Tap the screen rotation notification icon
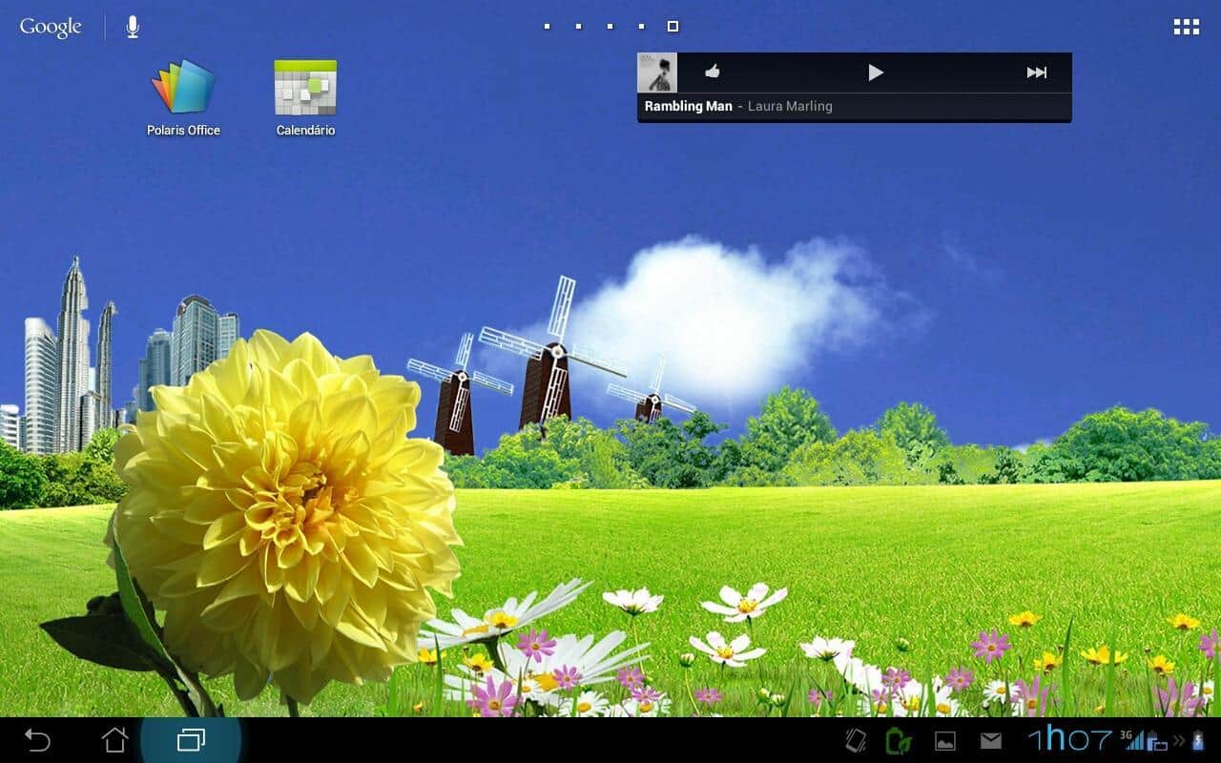 point(856,740)
